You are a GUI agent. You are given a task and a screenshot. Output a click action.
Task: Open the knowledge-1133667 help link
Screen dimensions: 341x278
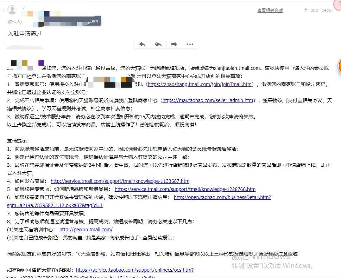[x=120, y=181]
